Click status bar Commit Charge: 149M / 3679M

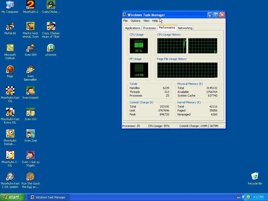(x=199, y=126)
